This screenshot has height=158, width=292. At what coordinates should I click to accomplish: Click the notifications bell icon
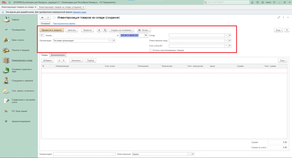tap(252, 2)
